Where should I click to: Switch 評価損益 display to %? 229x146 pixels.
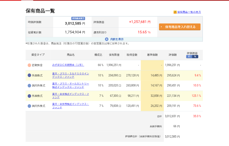click(x=195, y=57)
